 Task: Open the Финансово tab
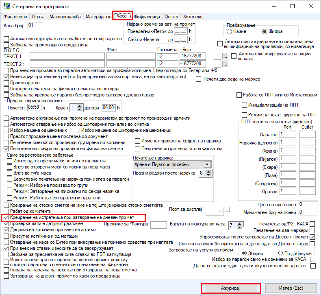coord(15,17)
